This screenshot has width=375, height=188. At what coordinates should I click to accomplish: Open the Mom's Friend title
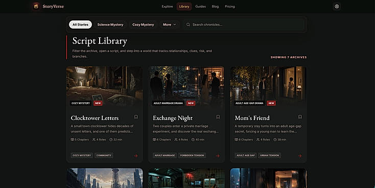click(252, 118)
